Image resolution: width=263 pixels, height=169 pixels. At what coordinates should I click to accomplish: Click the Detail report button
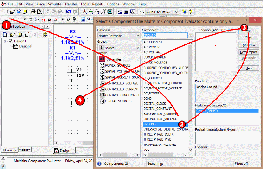click(249, 52)
